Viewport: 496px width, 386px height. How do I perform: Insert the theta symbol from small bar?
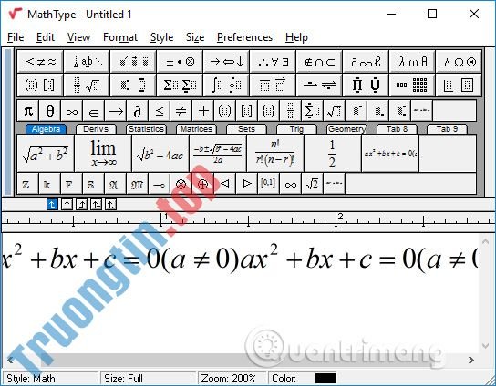click(49, 111)
